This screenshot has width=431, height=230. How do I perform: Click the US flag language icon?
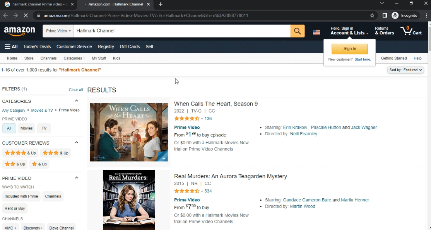tap(316, 32)
